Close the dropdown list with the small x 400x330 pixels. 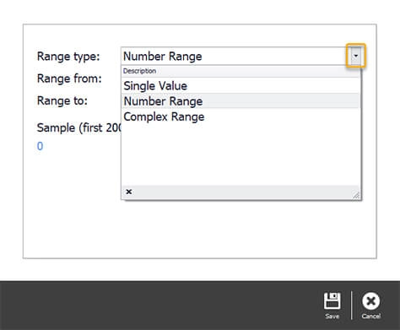(129, 192)
